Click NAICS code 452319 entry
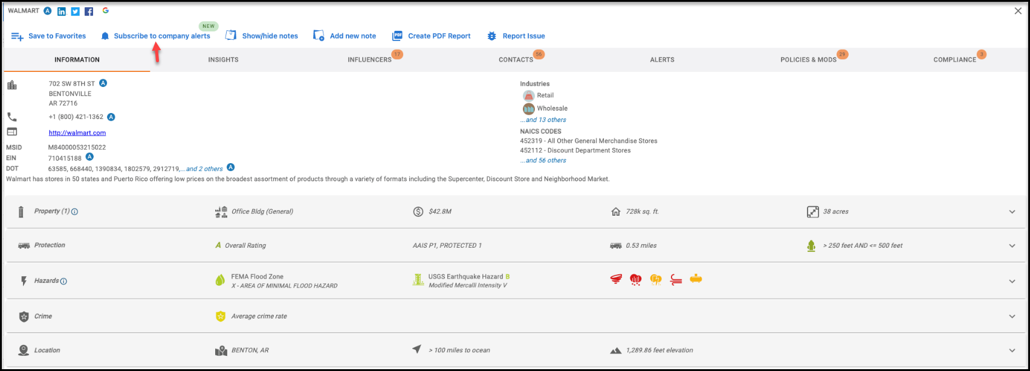 [589, 141]
